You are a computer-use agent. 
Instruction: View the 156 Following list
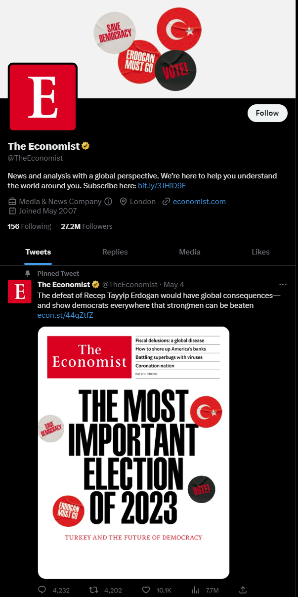tap(29, 226)
